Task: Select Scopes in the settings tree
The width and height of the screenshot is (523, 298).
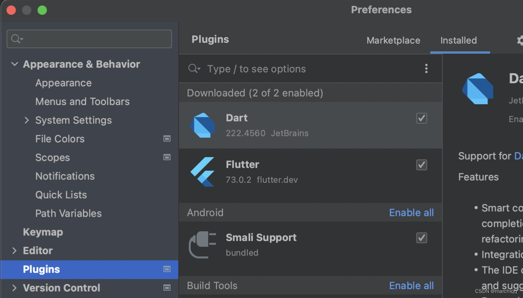Action: tap(53, 158)
